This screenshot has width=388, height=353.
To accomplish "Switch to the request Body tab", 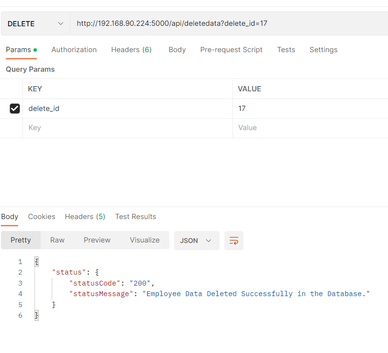I will click(177, 50).
